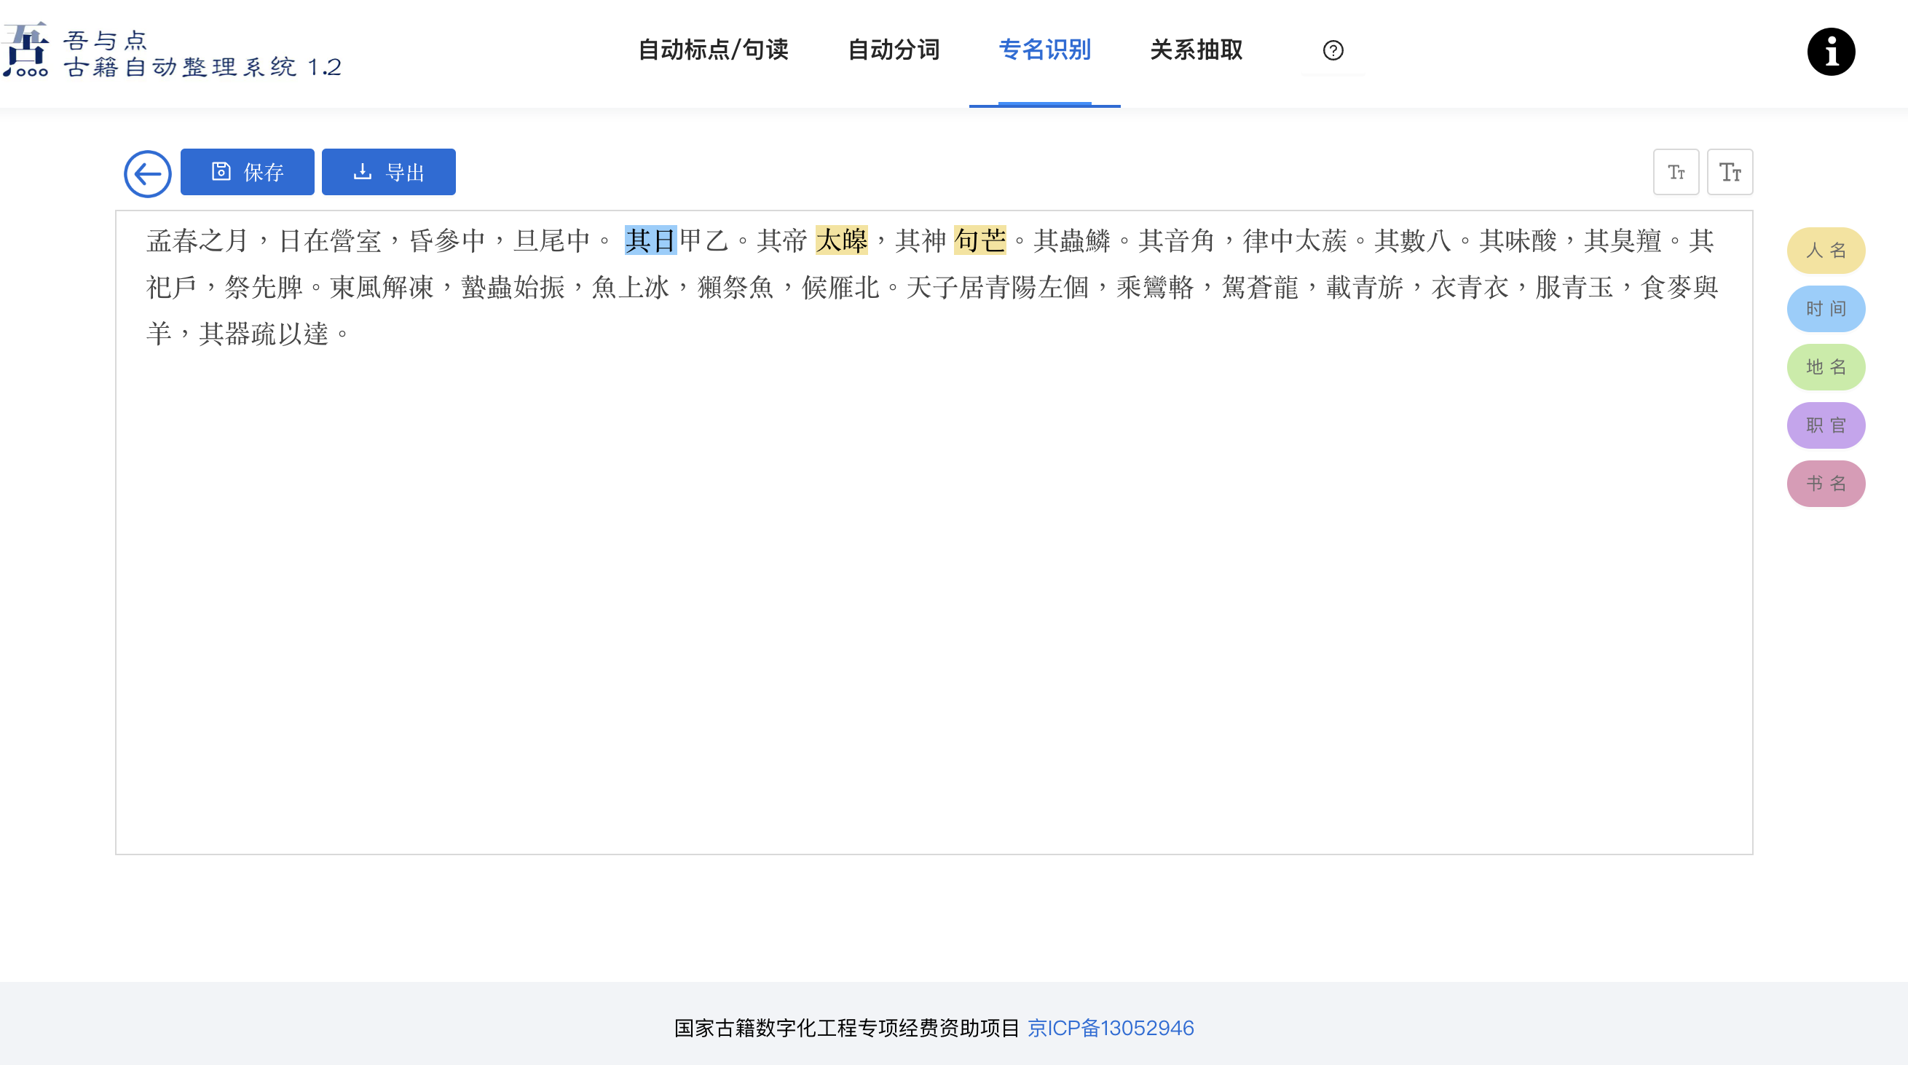This screenshot has width=1908, height=1065.
Task: Open the black info circle icon
Action: pyautogui.click(x=1830, y=52)
